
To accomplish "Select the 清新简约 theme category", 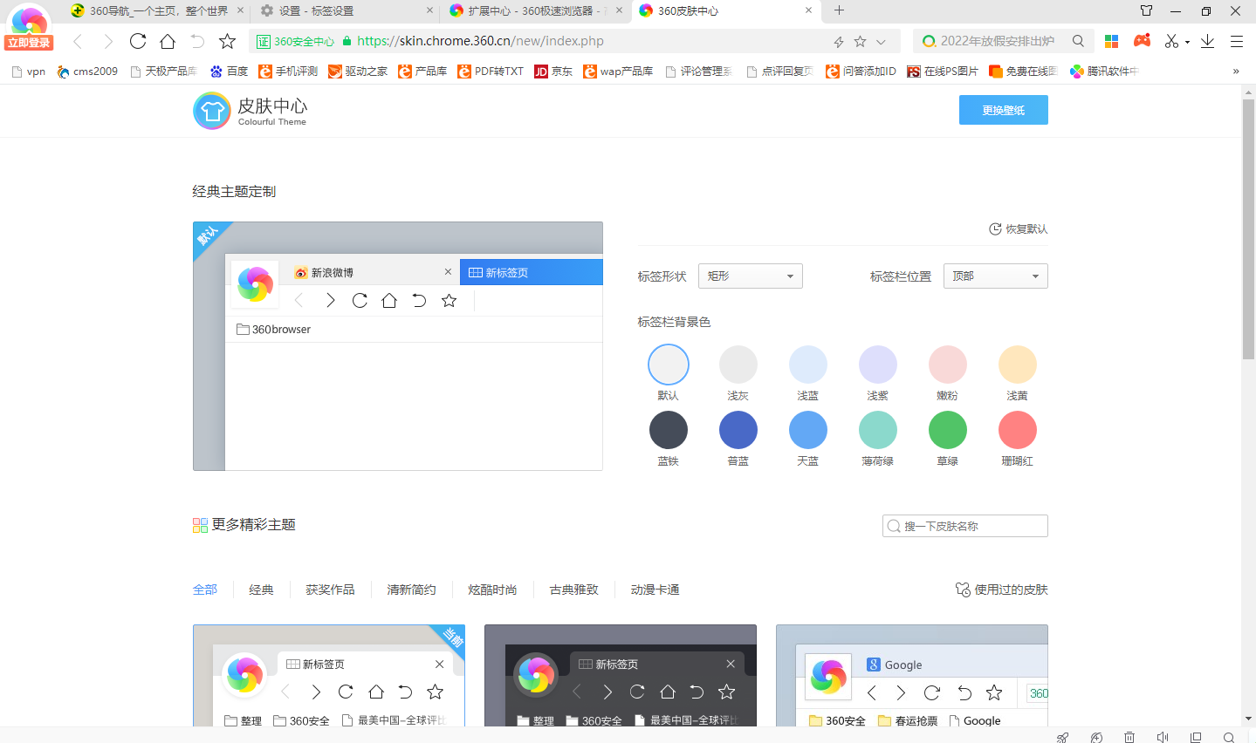I will pos(411,590).
